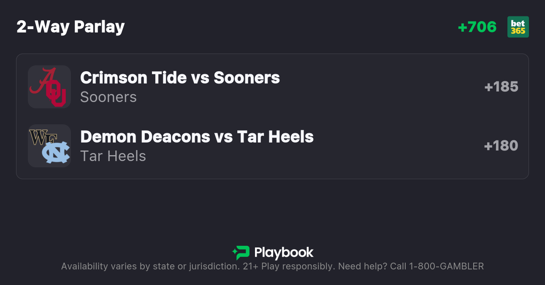Click the 21+ age notice
Screen dimensions: 545x285
(250, 266)
